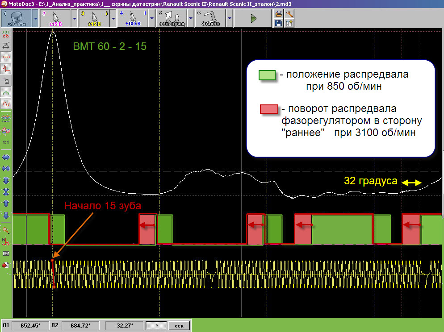Set zoom to 1:1 scale
The image size is (444, 332).
pos(6,142)
